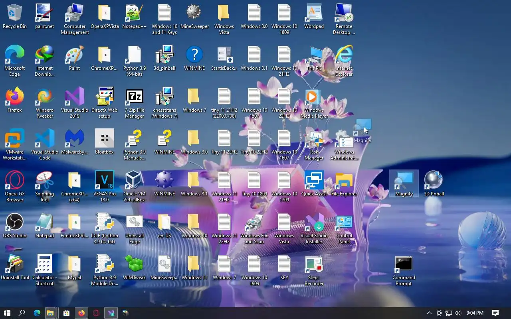Open Windows Administrative Tools shortcut
Viewport: 511px width, 319px height.
click(x=344, y=145)
